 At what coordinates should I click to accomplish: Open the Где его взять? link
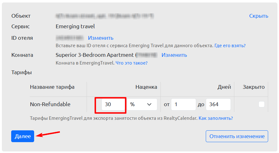coord(230,46)
